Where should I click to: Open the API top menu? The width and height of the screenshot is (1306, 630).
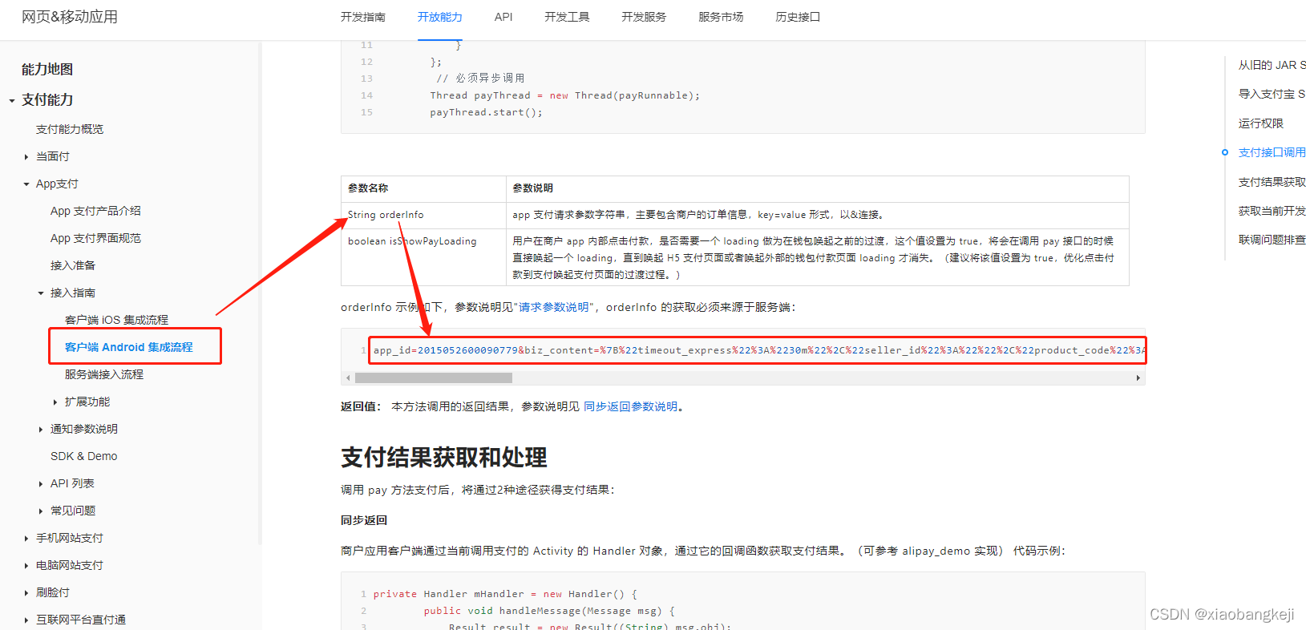click(x=503, y=17)
